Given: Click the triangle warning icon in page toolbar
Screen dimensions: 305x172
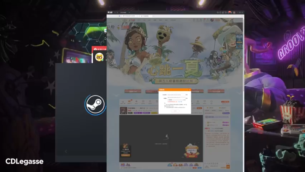Looking at the screenshot, I should tap(198, 101).
